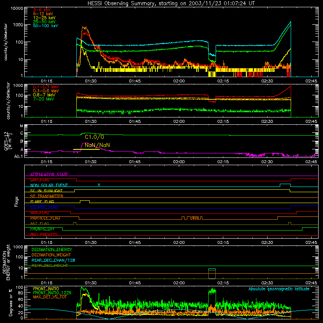Select the REAR_DEC_CHAN/128 legend label
323x323 pixels.
coord(53,260)
